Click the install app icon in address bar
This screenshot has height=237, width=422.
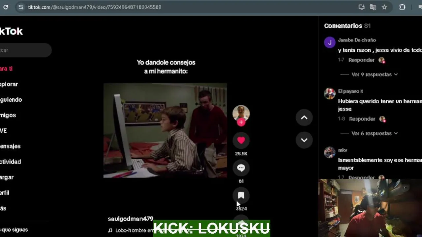pyautogui.click(x=361, y=7)
